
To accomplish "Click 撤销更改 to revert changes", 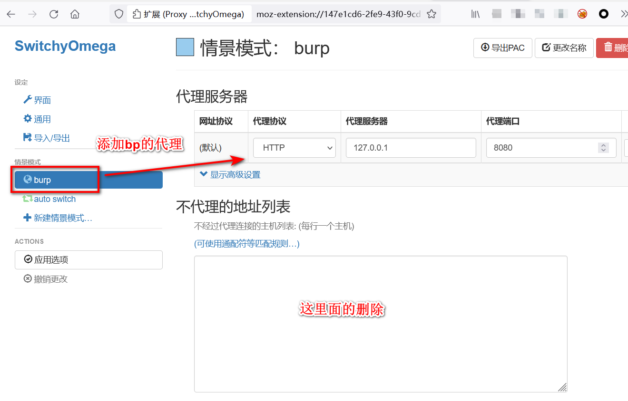I will pos(46,279).
